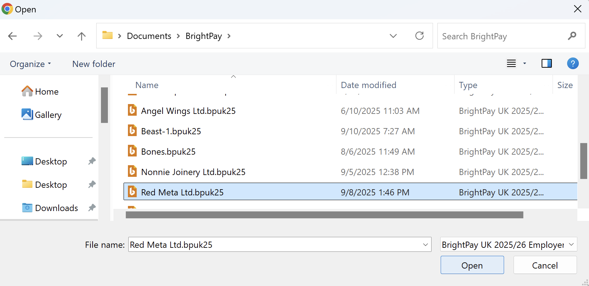Click the horizontal scrollbar of file list
589x286 pixels.
(324, 215)
